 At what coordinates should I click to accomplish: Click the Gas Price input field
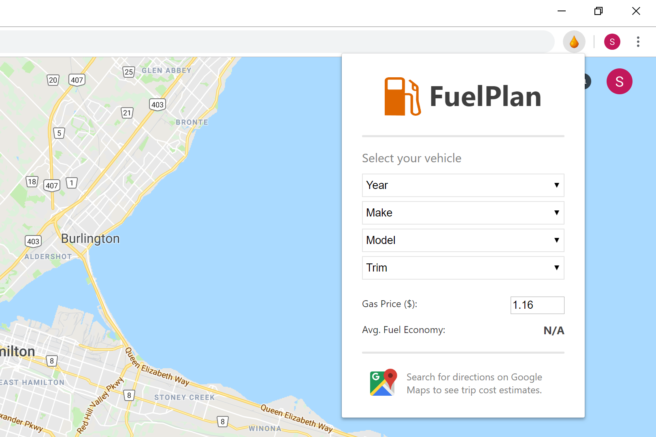pyautogui.click(x=537, y=305)
